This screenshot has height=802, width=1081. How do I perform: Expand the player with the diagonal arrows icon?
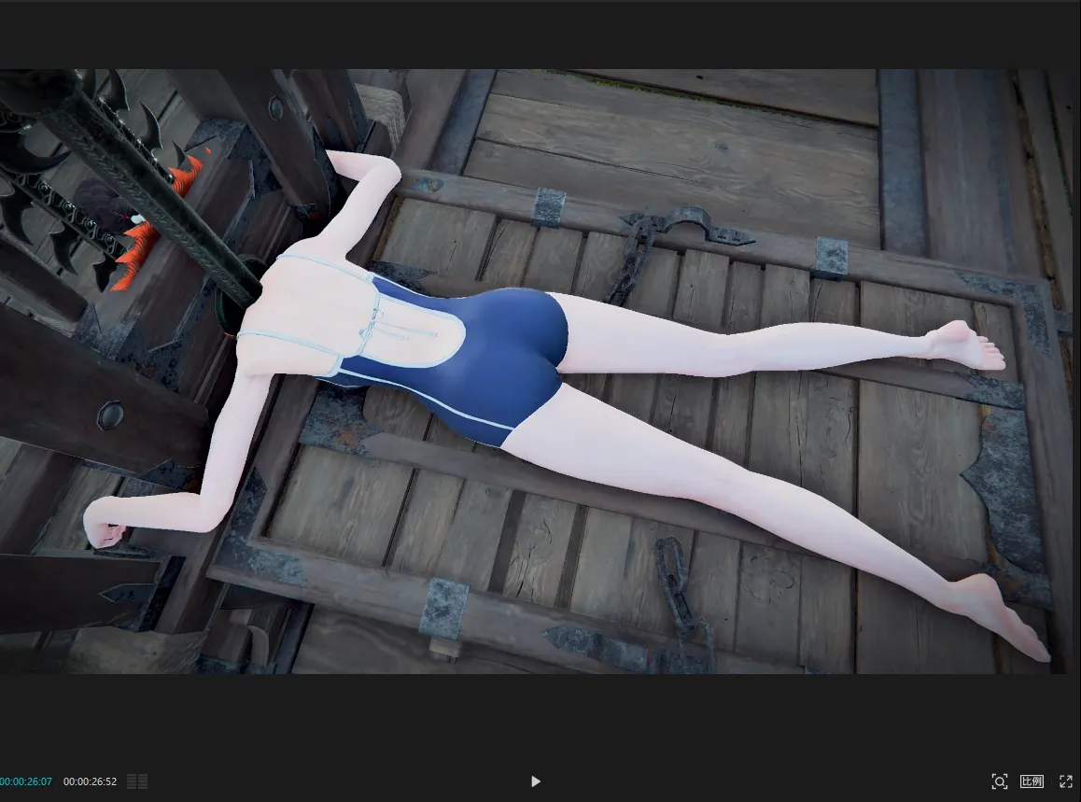[x=1066, y=781]
